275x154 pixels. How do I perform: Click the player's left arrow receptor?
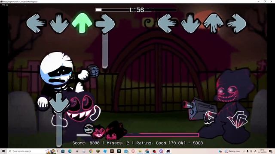[x=167, y=23]
